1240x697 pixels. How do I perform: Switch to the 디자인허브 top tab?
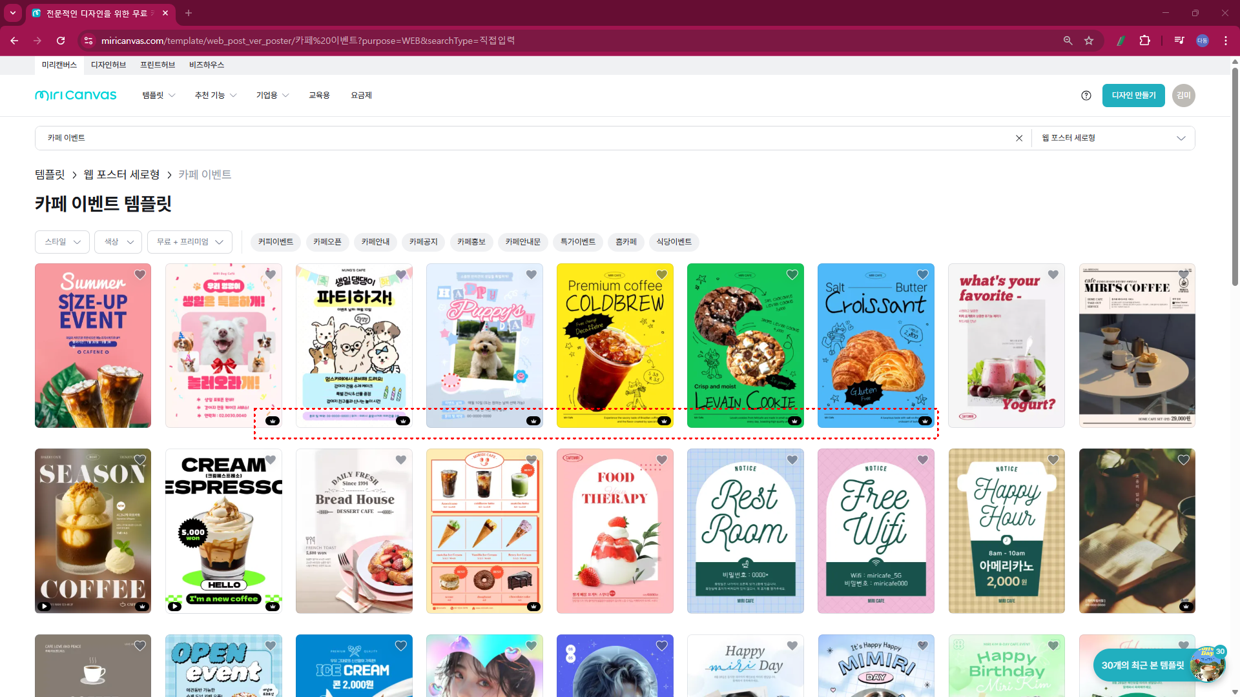pos(108,65)
